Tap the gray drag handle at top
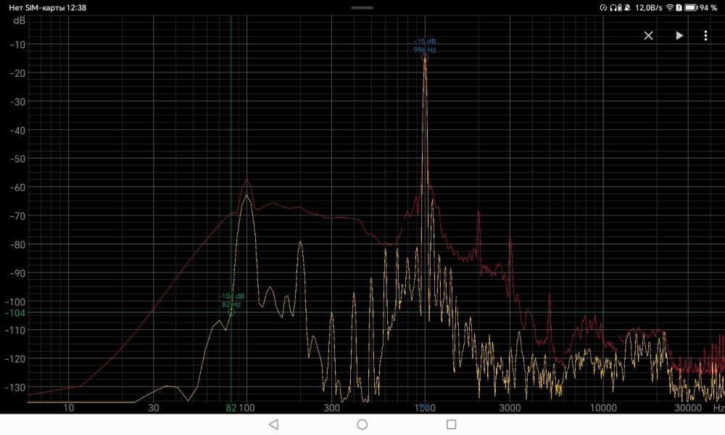 362,7
